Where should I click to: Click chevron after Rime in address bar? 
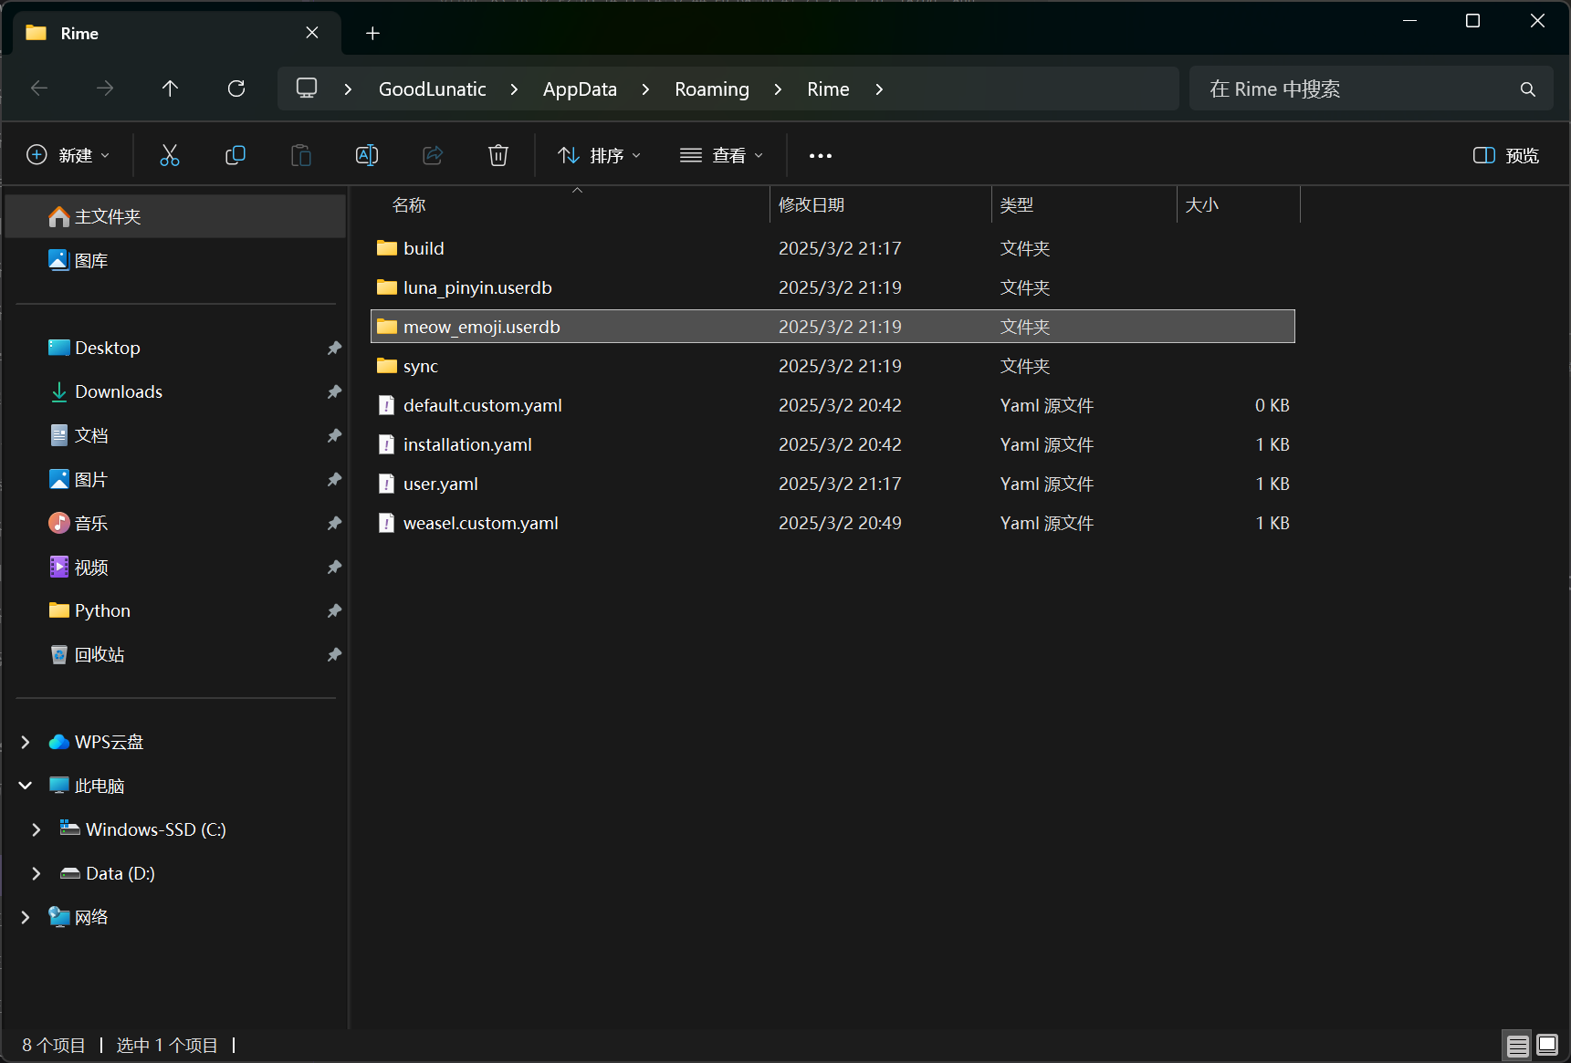pos(879,89)
